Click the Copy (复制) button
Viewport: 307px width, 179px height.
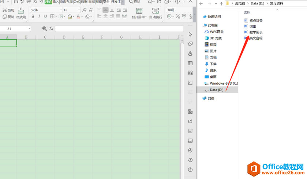coord(8,17)
